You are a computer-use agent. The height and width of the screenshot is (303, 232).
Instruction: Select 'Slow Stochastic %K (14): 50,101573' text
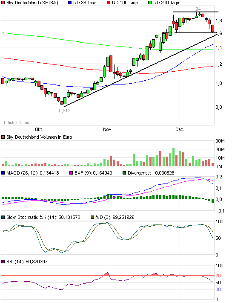43,217
